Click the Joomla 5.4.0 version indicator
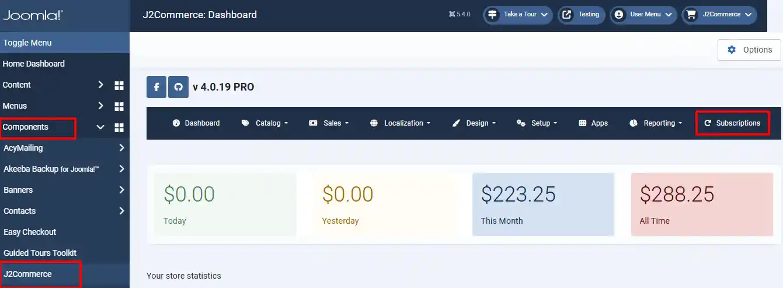The height and width of the screenshot is (288, 783). 460,15
